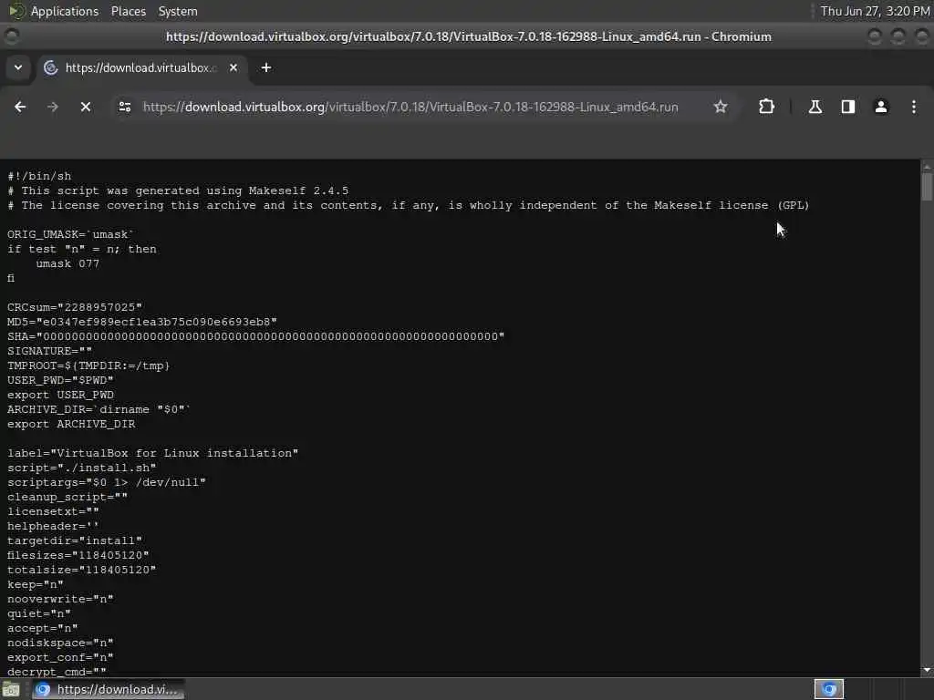Viewport: 934px width, 700px height.
Task: Click the script="./install.sh" line
Action: tap(81, 468)
